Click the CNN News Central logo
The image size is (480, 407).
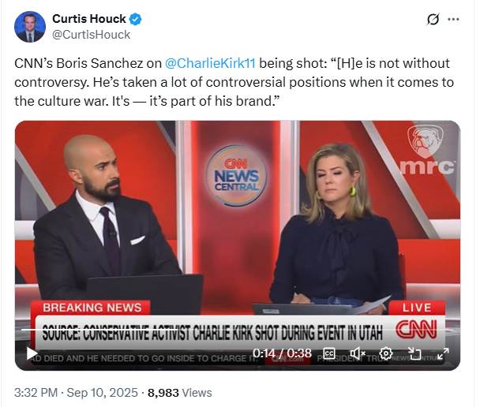pos(236,176)
